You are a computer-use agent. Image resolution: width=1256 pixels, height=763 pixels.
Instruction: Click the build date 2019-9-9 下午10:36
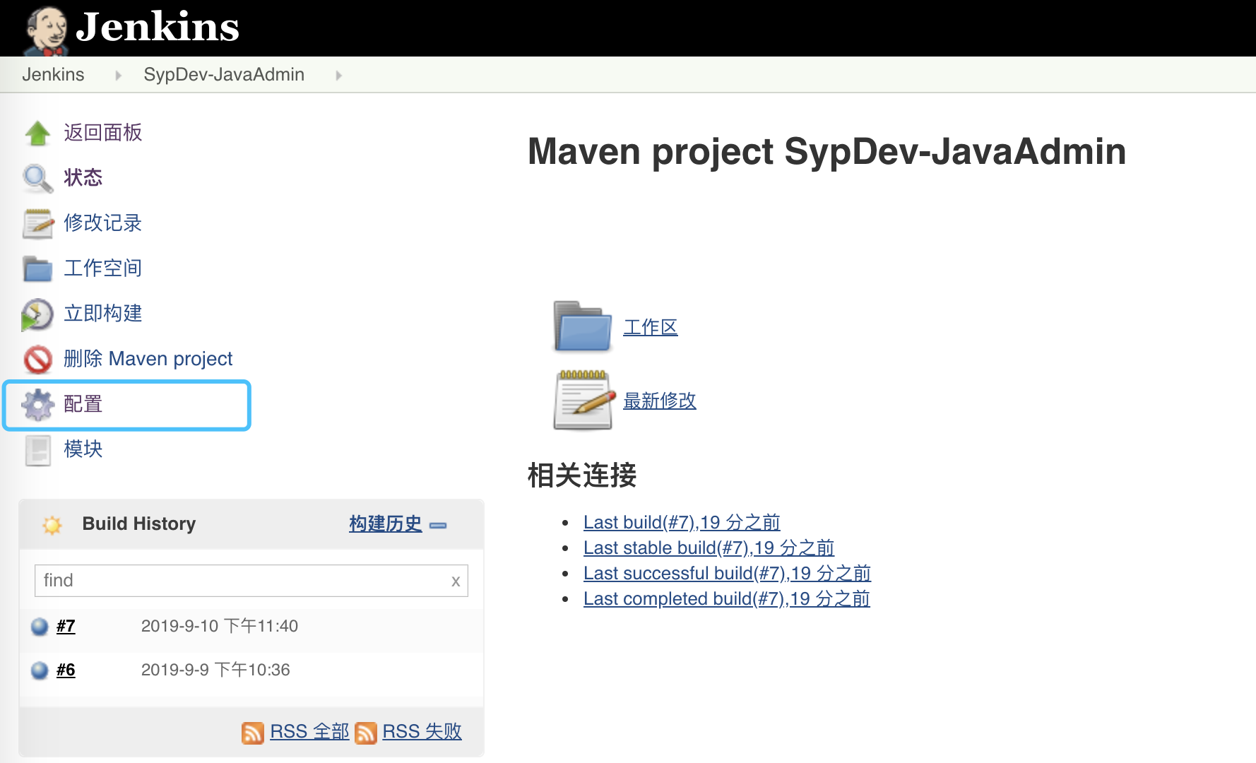[215, 670]
